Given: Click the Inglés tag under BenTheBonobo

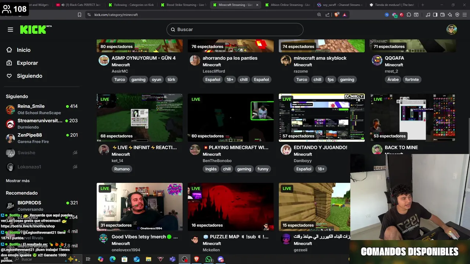Looking at the screenshot, I should (x=211, y=169).
